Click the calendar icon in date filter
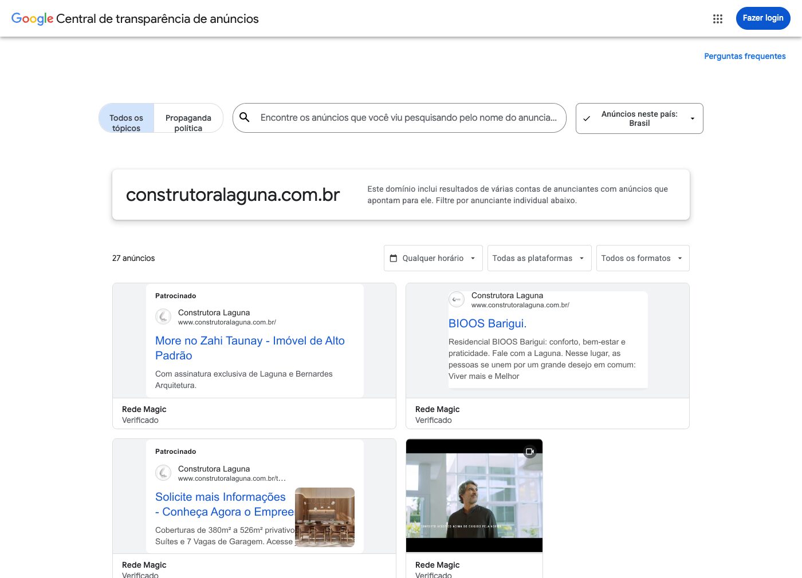The image size is (802, 578). (x=394, y=258)
